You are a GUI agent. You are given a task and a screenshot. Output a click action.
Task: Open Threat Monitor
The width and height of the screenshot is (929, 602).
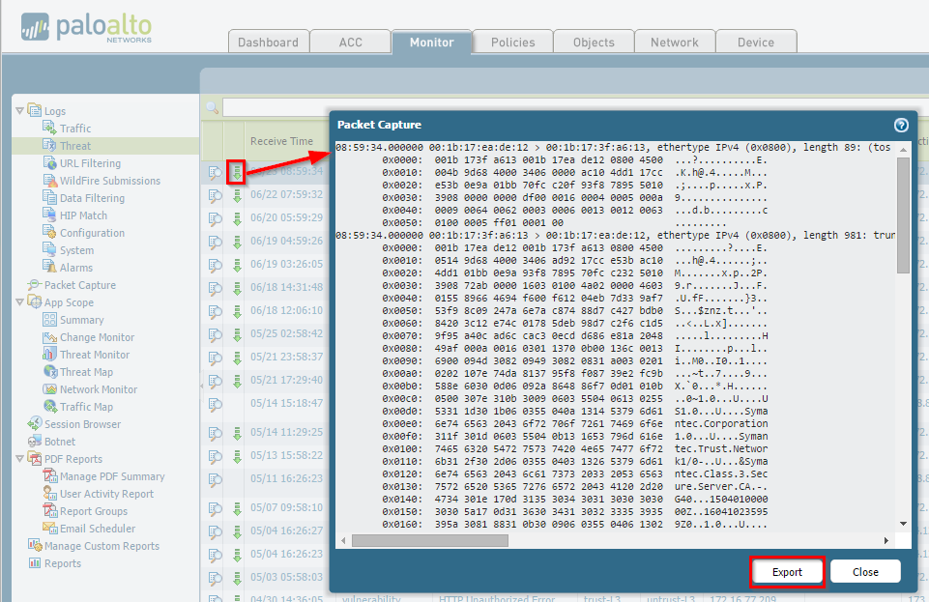[x=94, y=355]
